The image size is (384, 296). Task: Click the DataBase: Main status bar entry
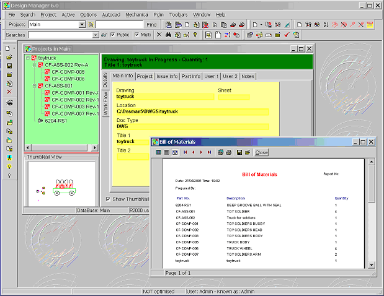click(x=93, y=211)
